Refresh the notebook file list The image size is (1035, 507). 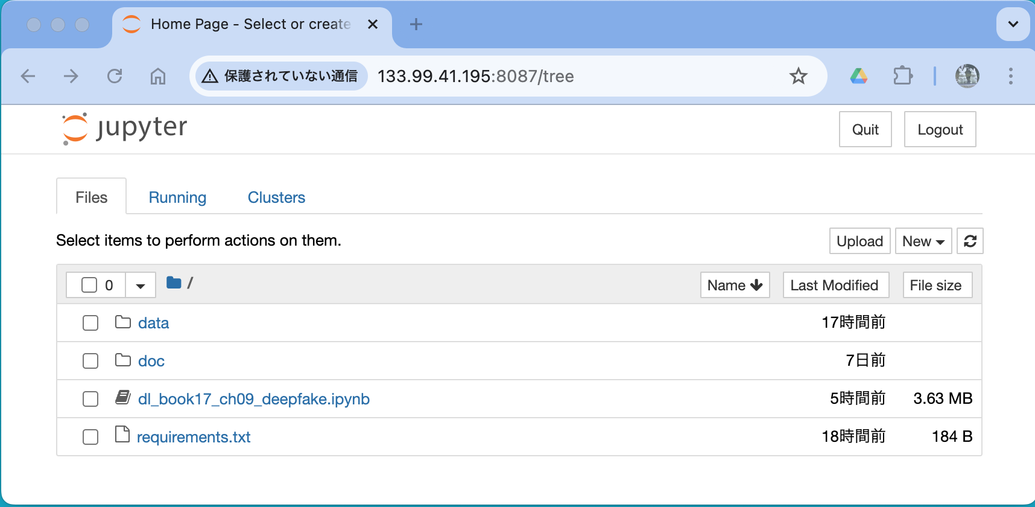click(x=970, y=241)
